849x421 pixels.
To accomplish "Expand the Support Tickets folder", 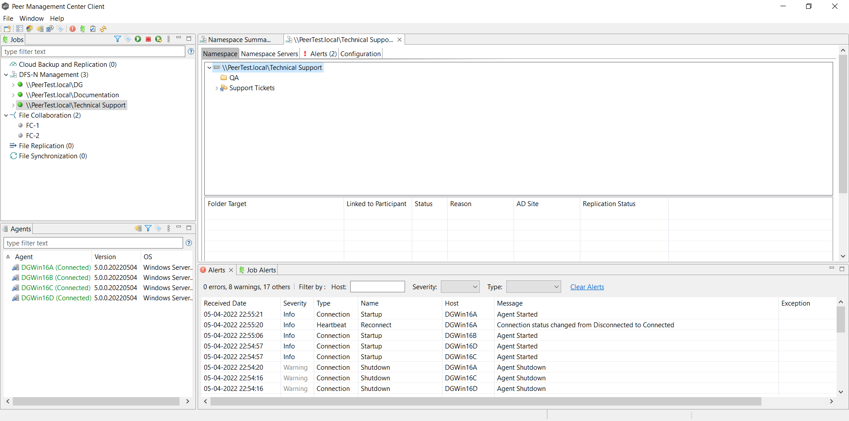I will (x=216, y=88).
